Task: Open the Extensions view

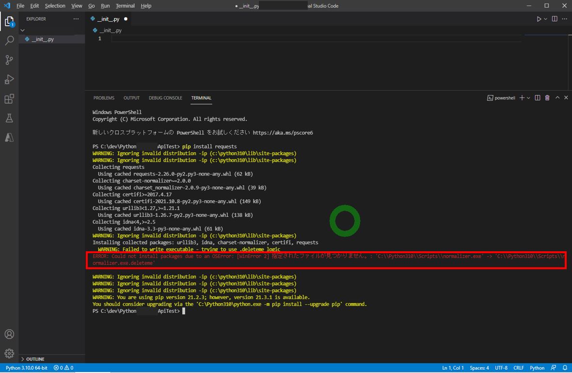Action: click(x=9, y=98)
